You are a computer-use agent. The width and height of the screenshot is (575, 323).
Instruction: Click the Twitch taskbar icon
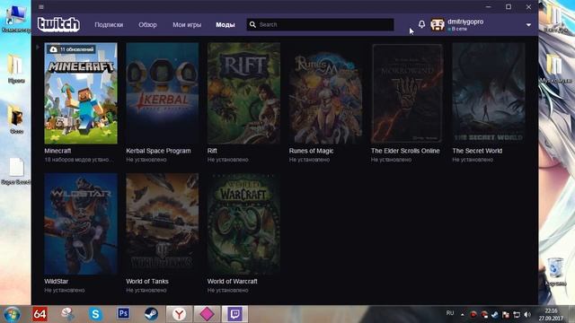(x=234, y=314)
